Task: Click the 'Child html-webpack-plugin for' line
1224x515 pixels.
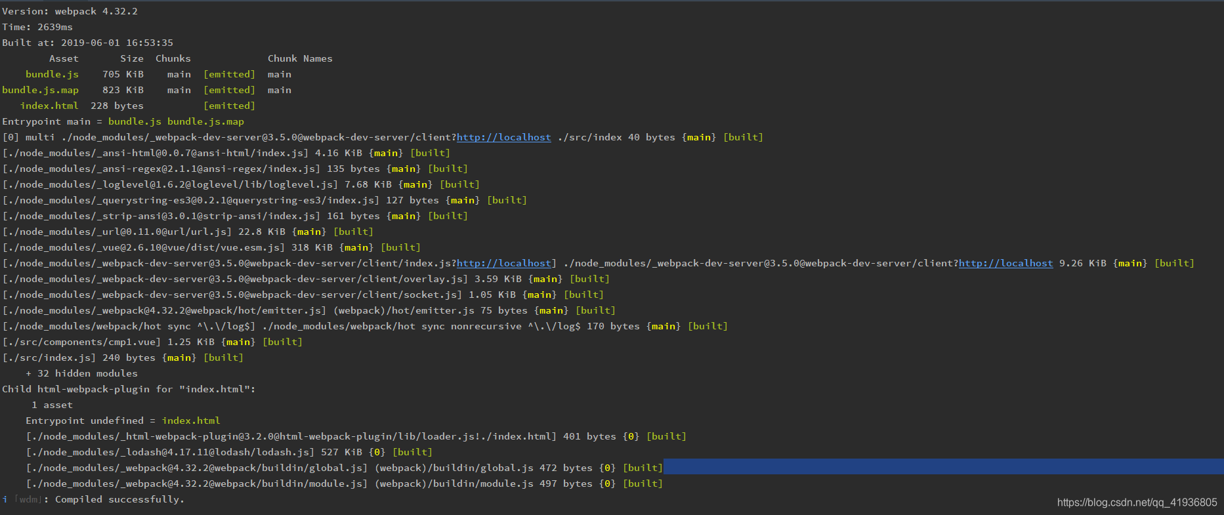Action: point(129,389)
